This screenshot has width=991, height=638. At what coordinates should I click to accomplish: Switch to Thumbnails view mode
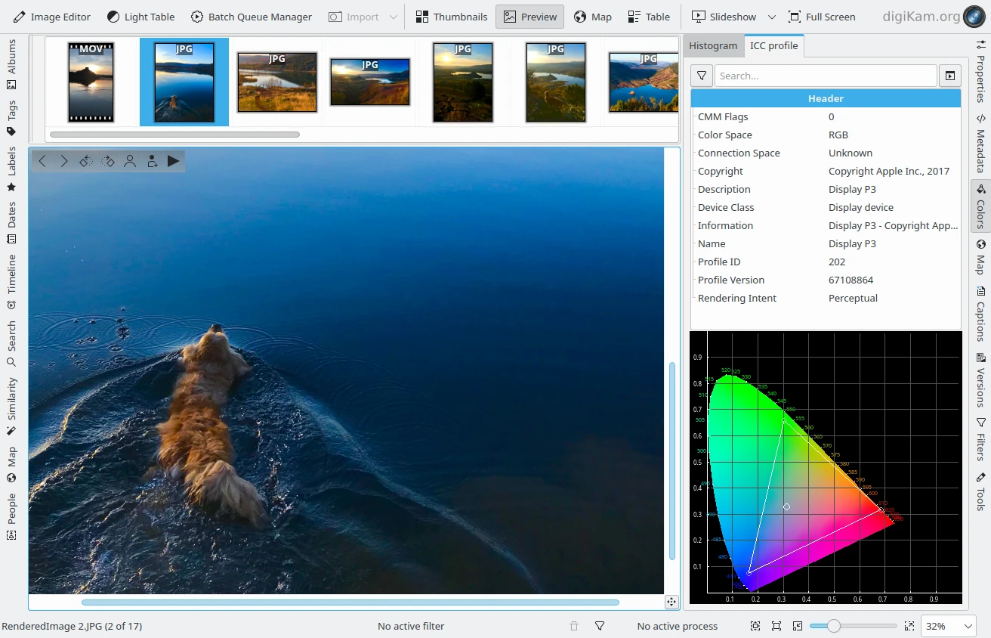click(x=452, y=17)
